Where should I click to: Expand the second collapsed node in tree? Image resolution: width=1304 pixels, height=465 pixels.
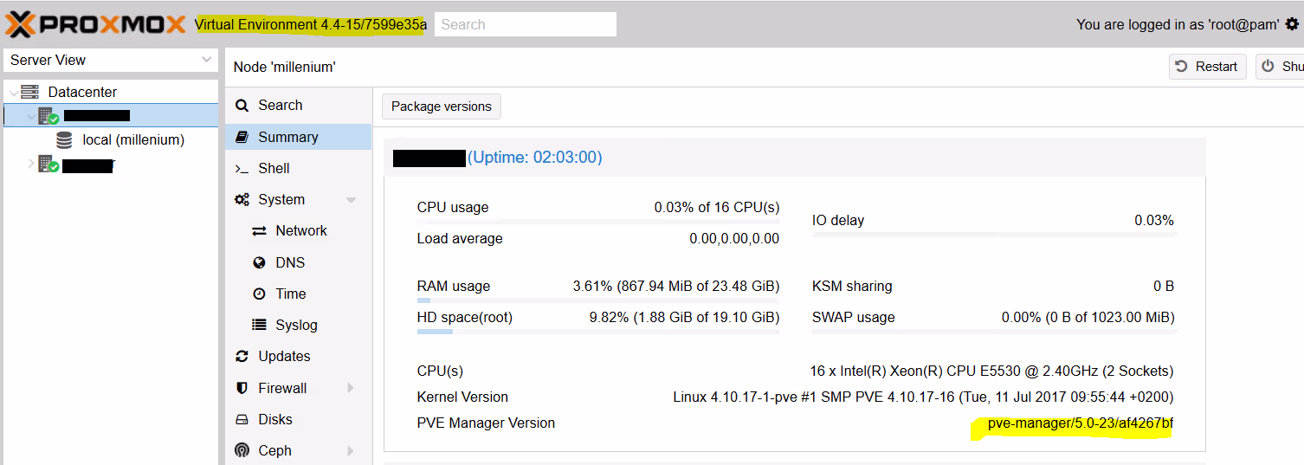(x=32, y=163)
